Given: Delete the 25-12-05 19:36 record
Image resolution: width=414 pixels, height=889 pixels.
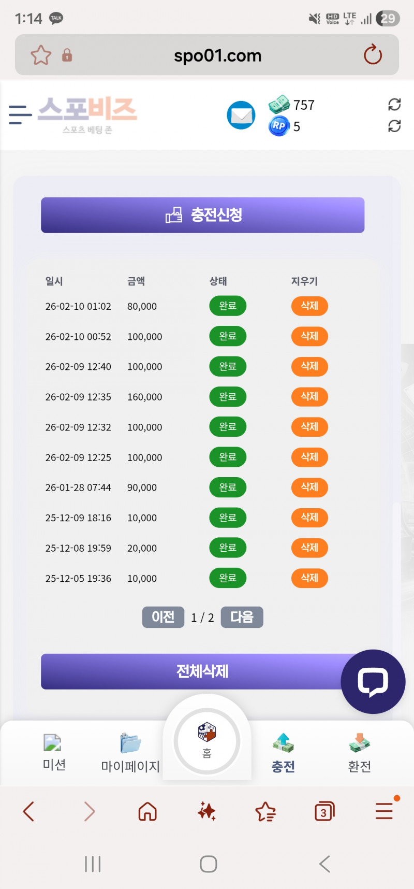Looking at the screenshot, I should pyautogui.click(x=309, y=578).
